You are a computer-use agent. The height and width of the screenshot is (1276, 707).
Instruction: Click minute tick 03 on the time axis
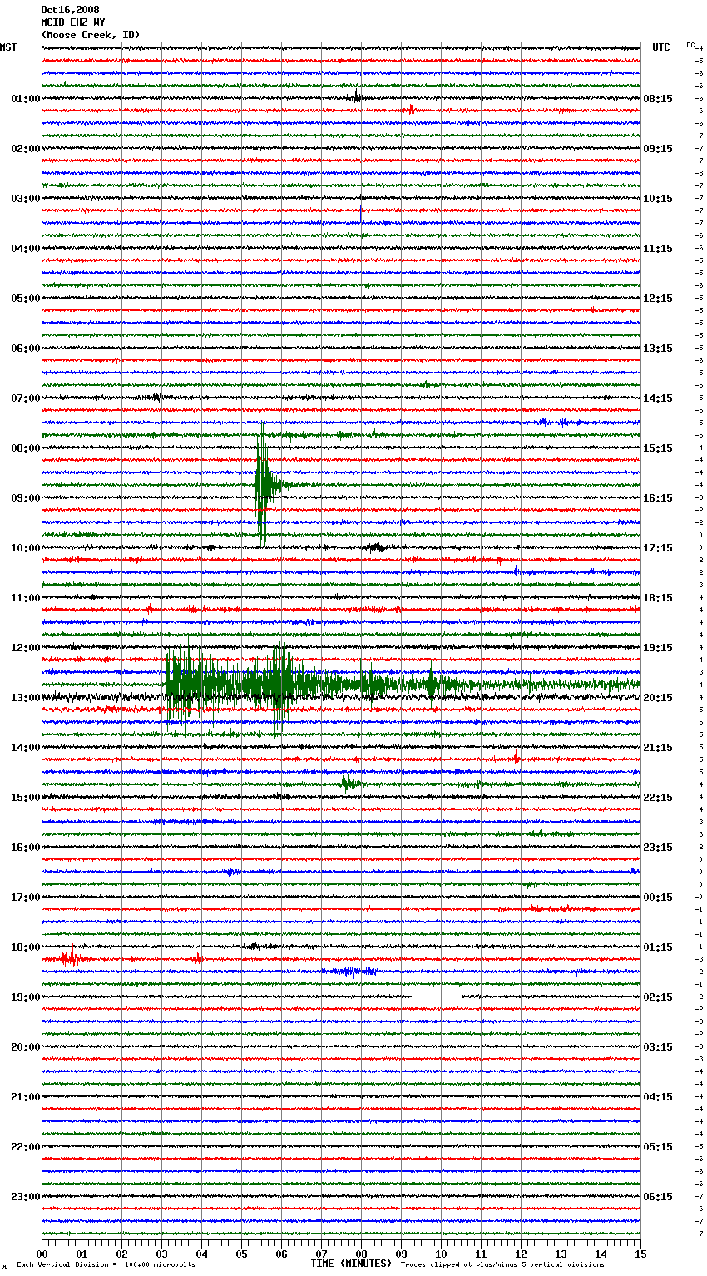click(162, 1254)
